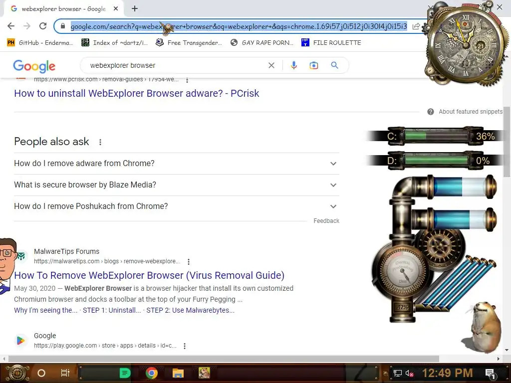Click the Google Play result favicon
Image resolution: width=511 pixels, height=383 pixels.
coord(20,340)
